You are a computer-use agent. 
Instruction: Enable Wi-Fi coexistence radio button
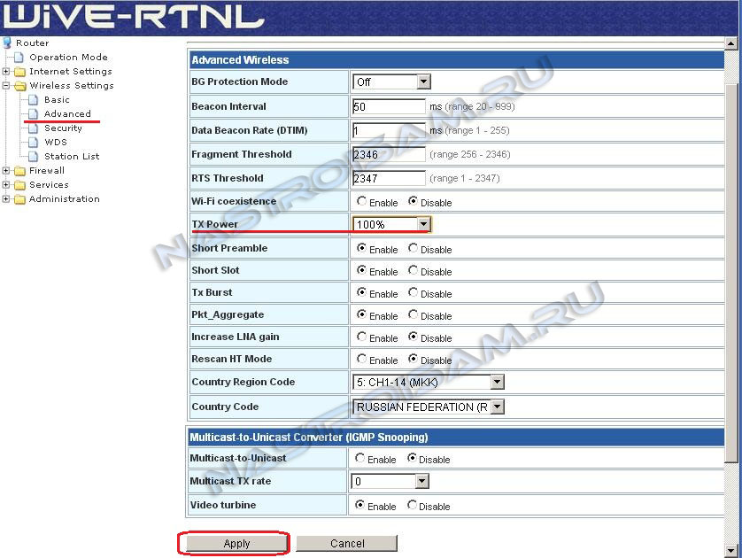click(x=361, y=202)
